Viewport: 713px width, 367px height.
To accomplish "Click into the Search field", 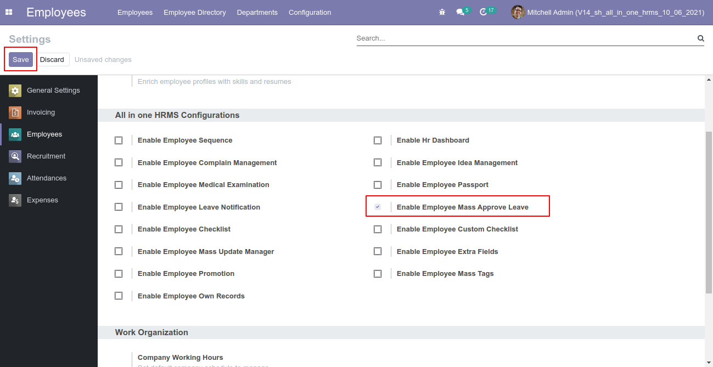I will (526, 38).
